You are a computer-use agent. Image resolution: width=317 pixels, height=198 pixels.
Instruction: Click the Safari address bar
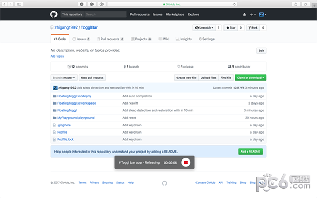tap(172, 4)
